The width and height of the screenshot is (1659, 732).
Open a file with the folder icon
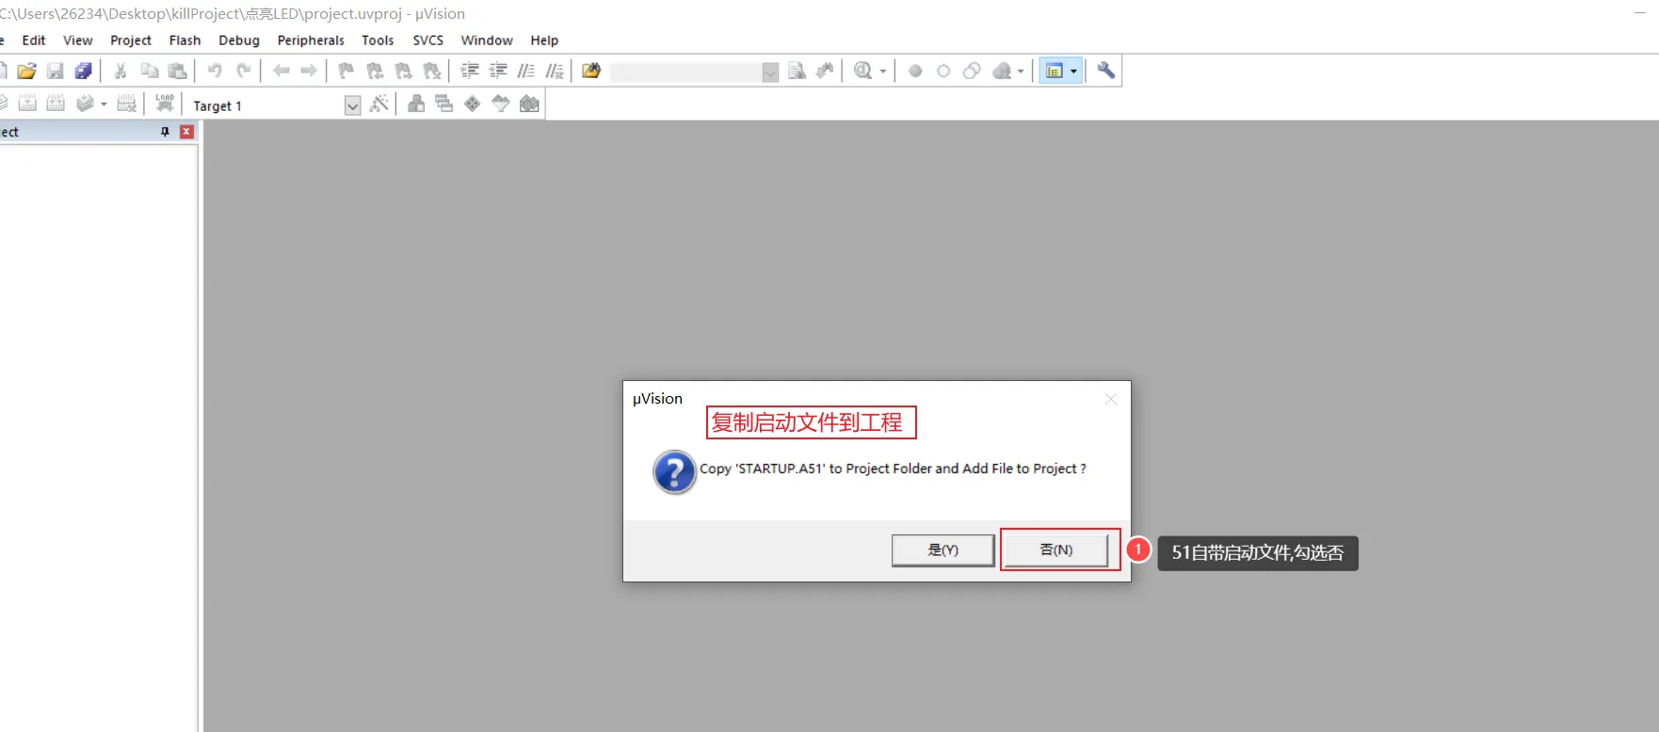pyautogui.click(x=26, y=71)
